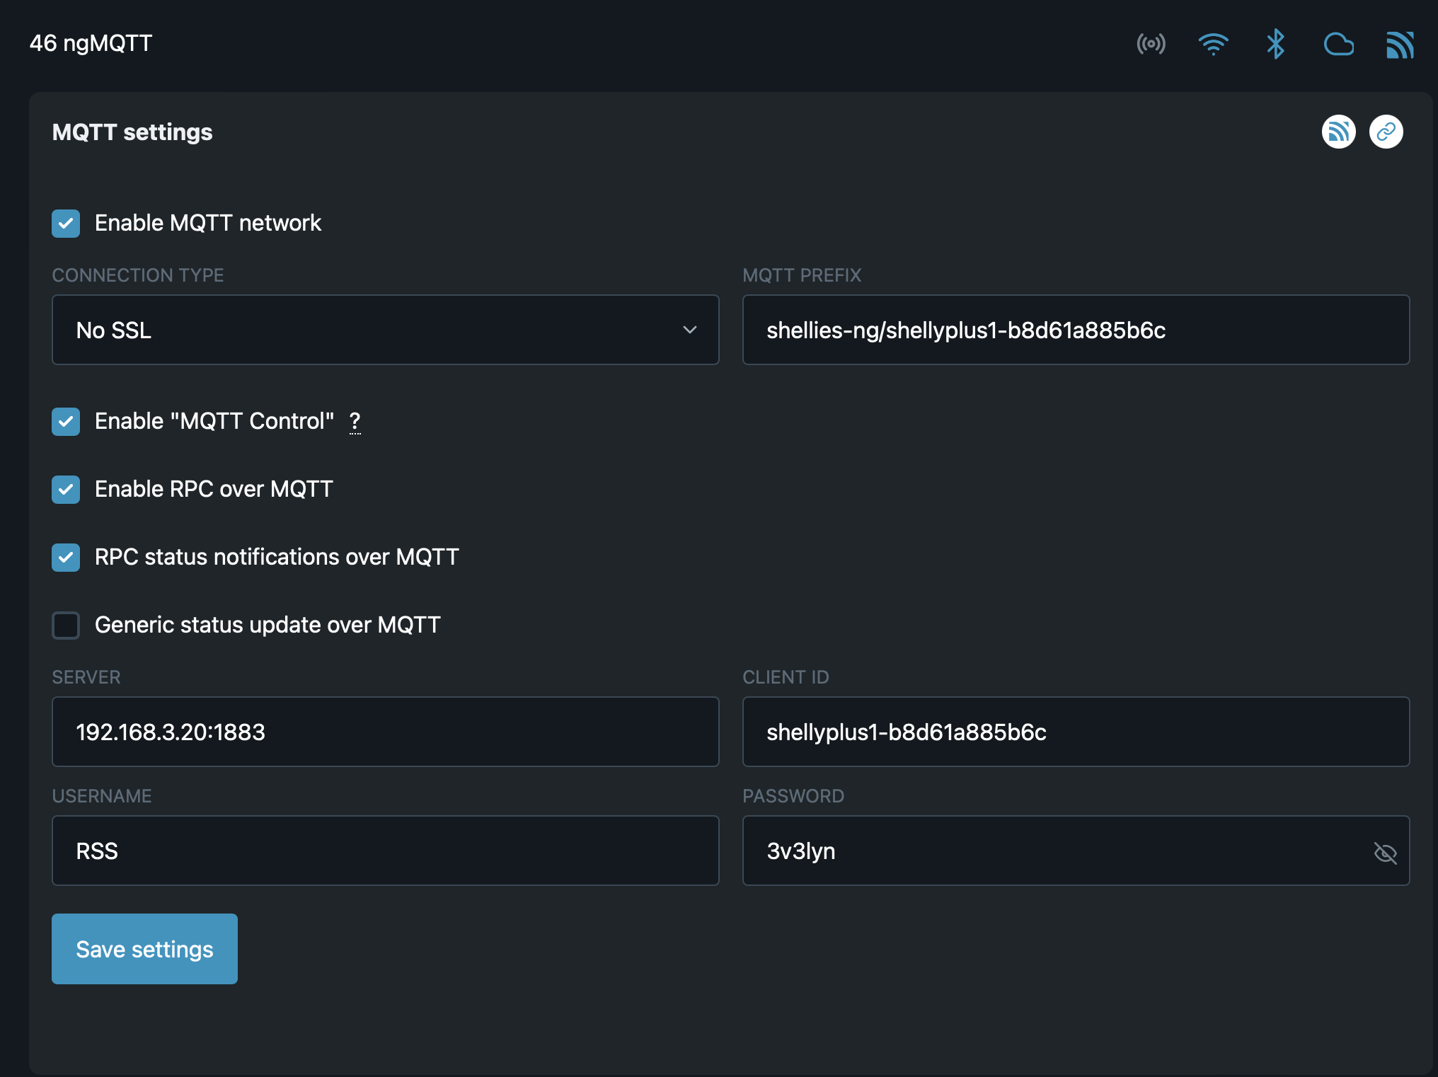Click the Client ID input field
This screenshot has height=1077, width=1438.
(1076, 732)
